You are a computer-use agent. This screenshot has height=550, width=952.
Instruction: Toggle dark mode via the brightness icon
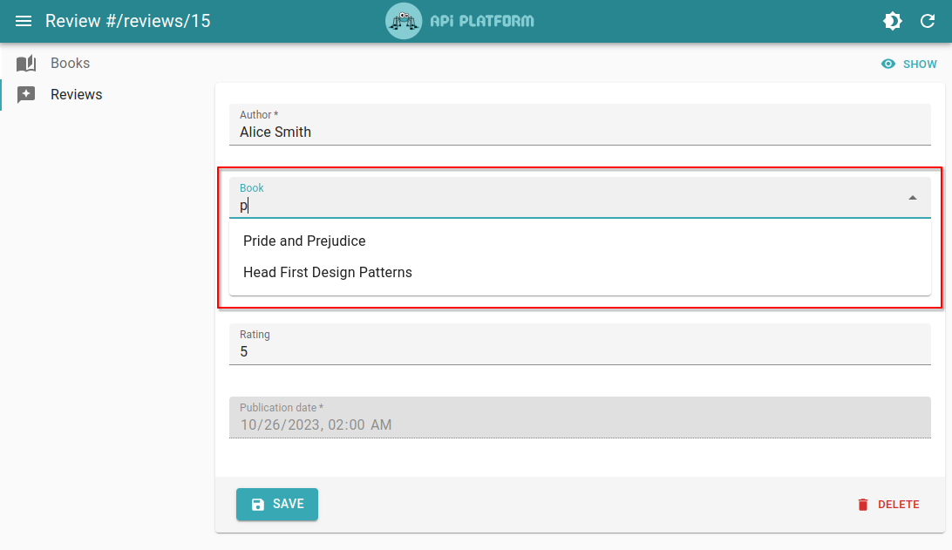(x=893, y=20)
